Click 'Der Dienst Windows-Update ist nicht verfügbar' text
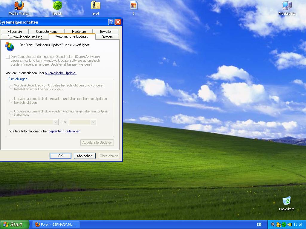306x229 pixels. (x=54, y=45)
